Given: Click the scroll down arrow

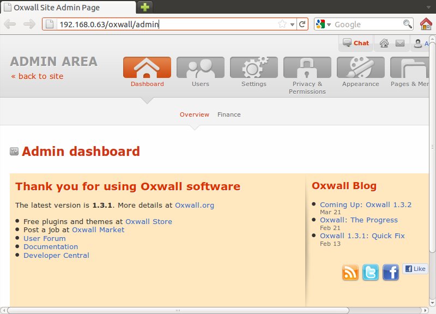Looking at the screenshot, I should (x=432, y=303).
